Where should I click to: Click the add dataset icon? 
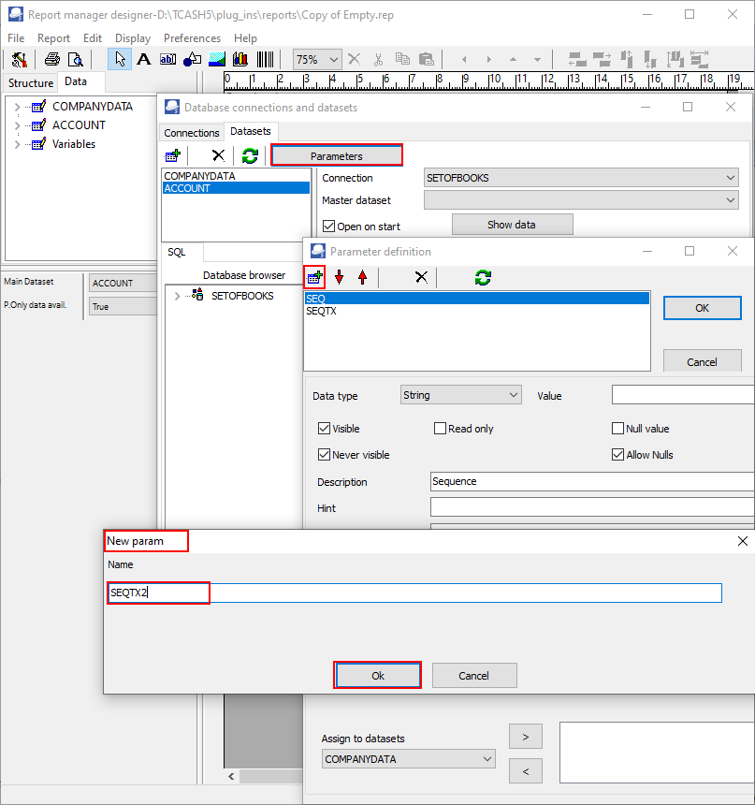click(173, 155)
